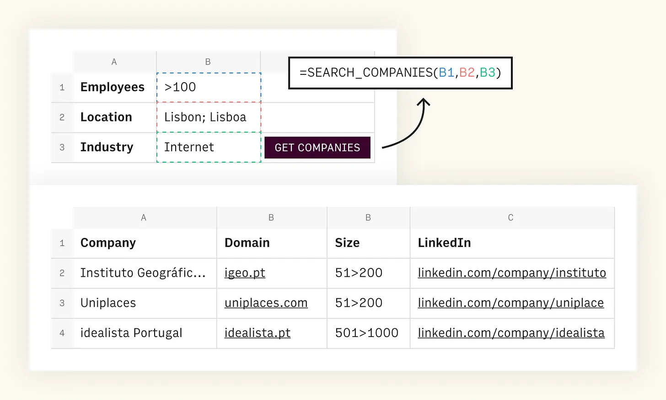Image resolution: width=666 pixels, height=400 pixels.
Task: Open the Instituto LinkedIn company link
Action: click(511, 273)
